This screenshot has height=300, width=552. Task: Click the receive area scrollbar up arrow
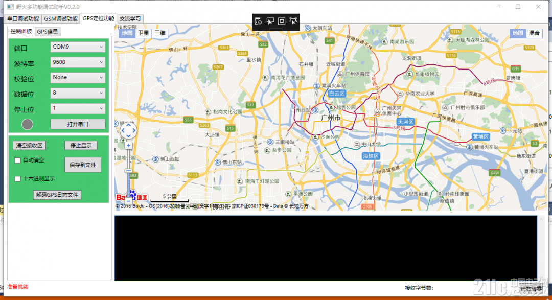coord(541,219)
